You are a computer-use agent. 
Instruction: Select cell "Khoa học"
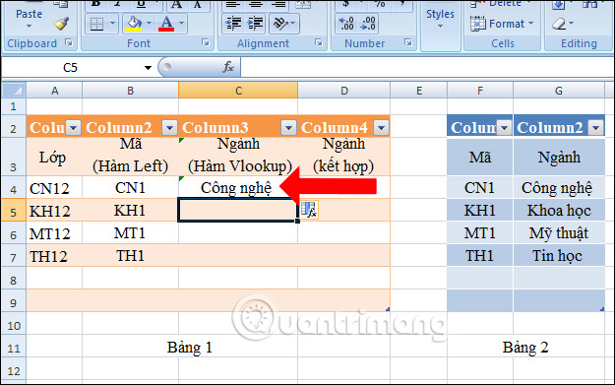(559, 211)
